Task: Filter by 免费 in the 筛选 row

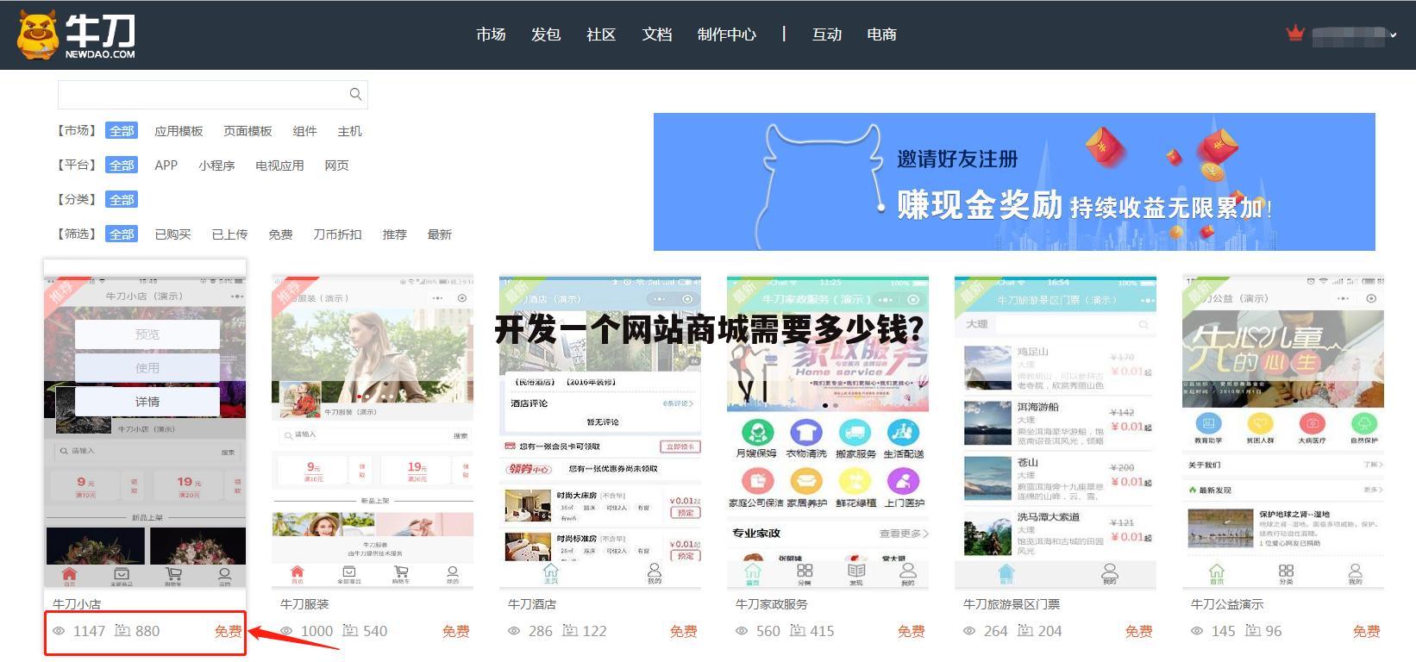Action: point(280,234)
